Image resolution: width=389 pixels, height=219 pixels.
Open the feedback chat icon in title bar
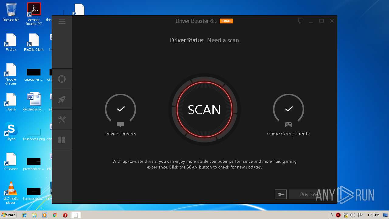click(301, 21)
